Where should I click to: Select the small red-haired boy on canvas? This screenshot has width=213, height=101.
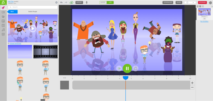[144, 55]
